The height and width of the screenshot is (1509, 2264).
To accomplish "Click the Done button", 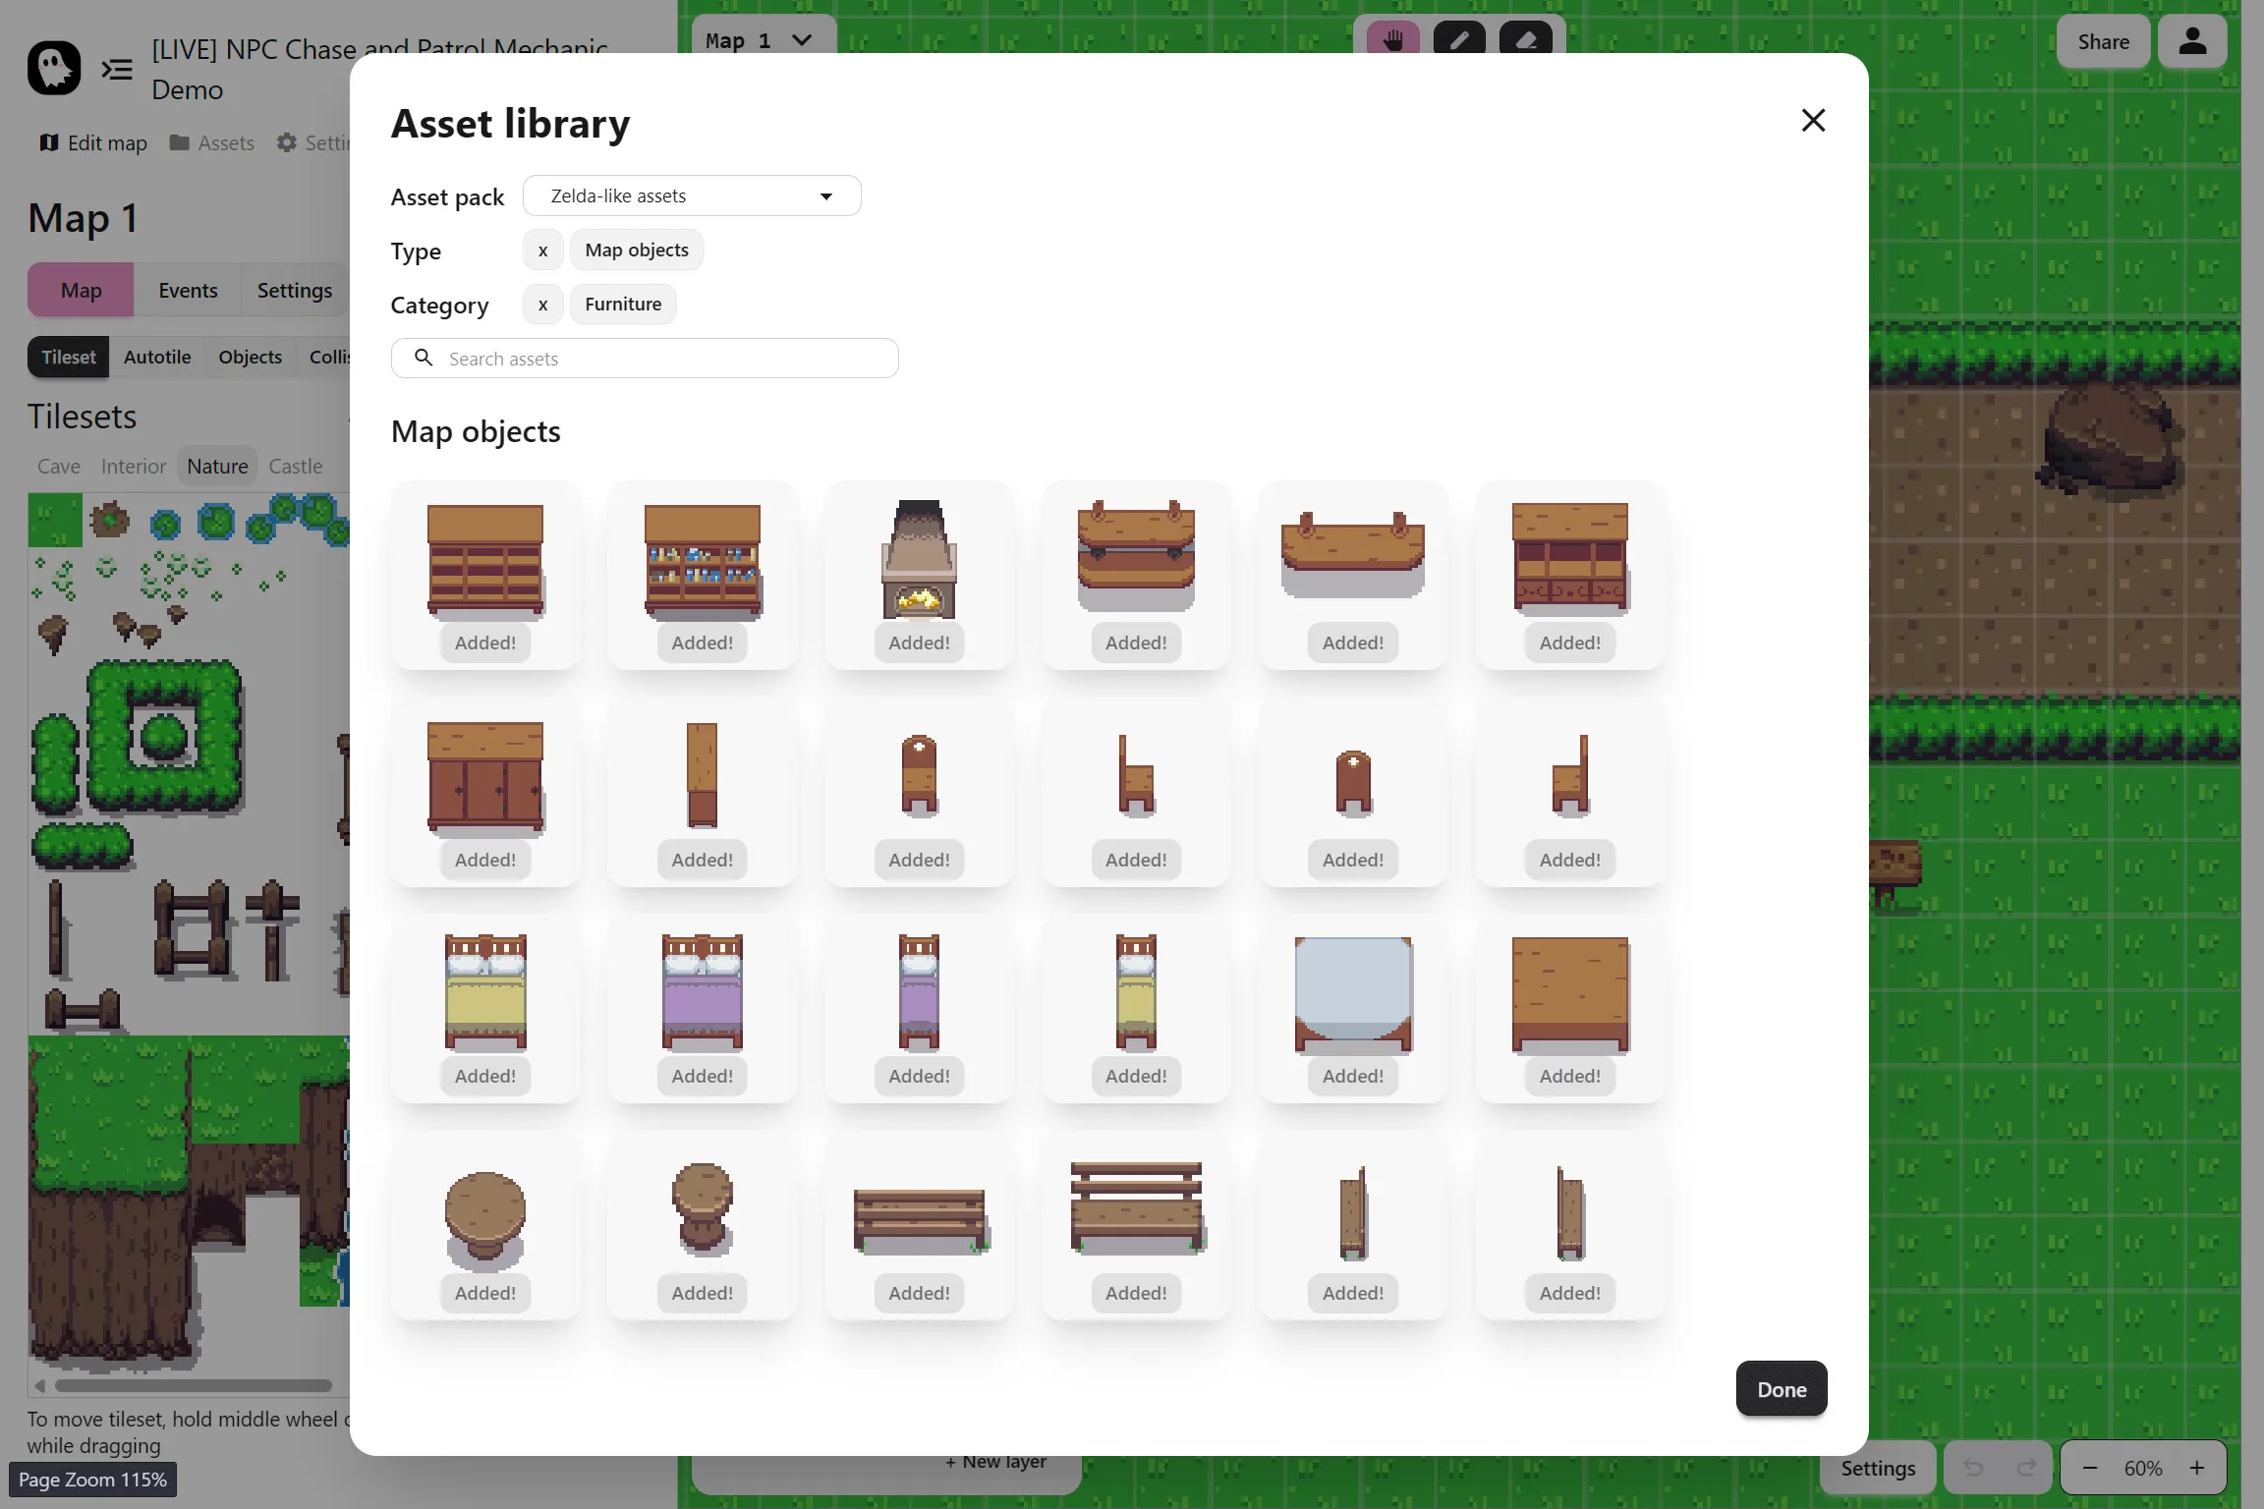I will point(1781,1389).
